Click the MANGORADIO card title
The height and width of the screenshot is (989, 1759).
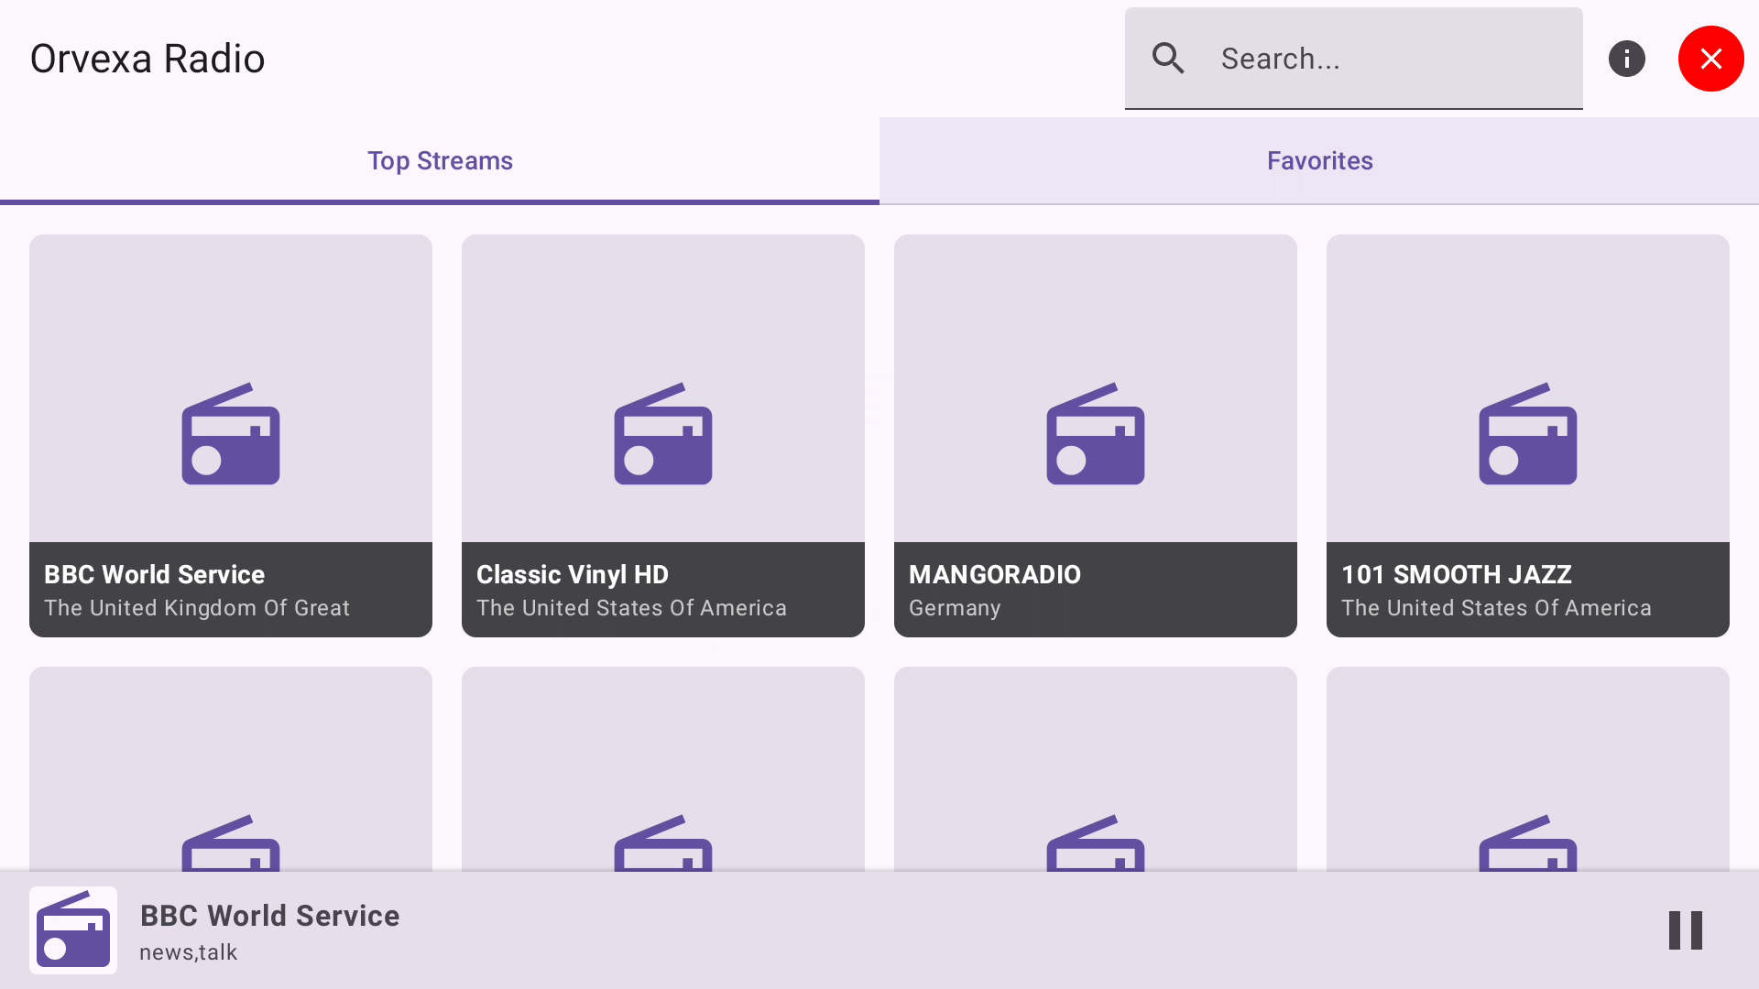click(x=995, y=574)
